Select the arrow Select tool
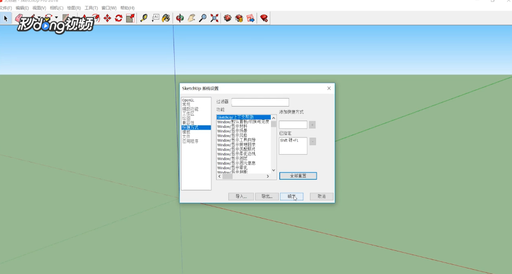This screenshot has width=512, height=274. [5, 18]
